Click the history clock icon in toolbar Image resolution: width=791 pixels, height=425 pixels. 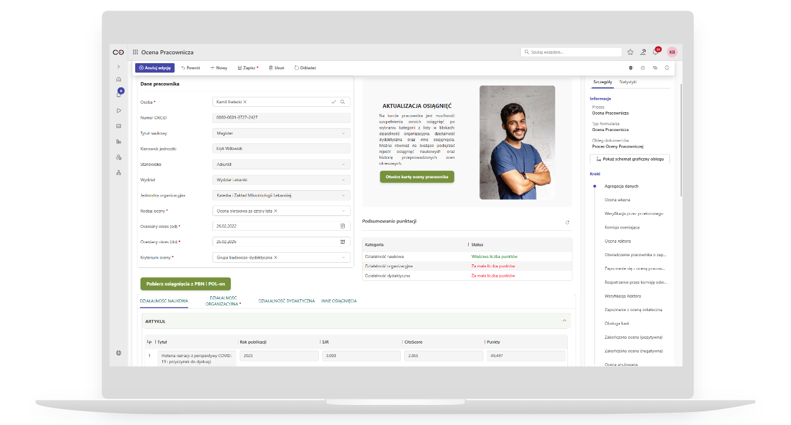643,68
